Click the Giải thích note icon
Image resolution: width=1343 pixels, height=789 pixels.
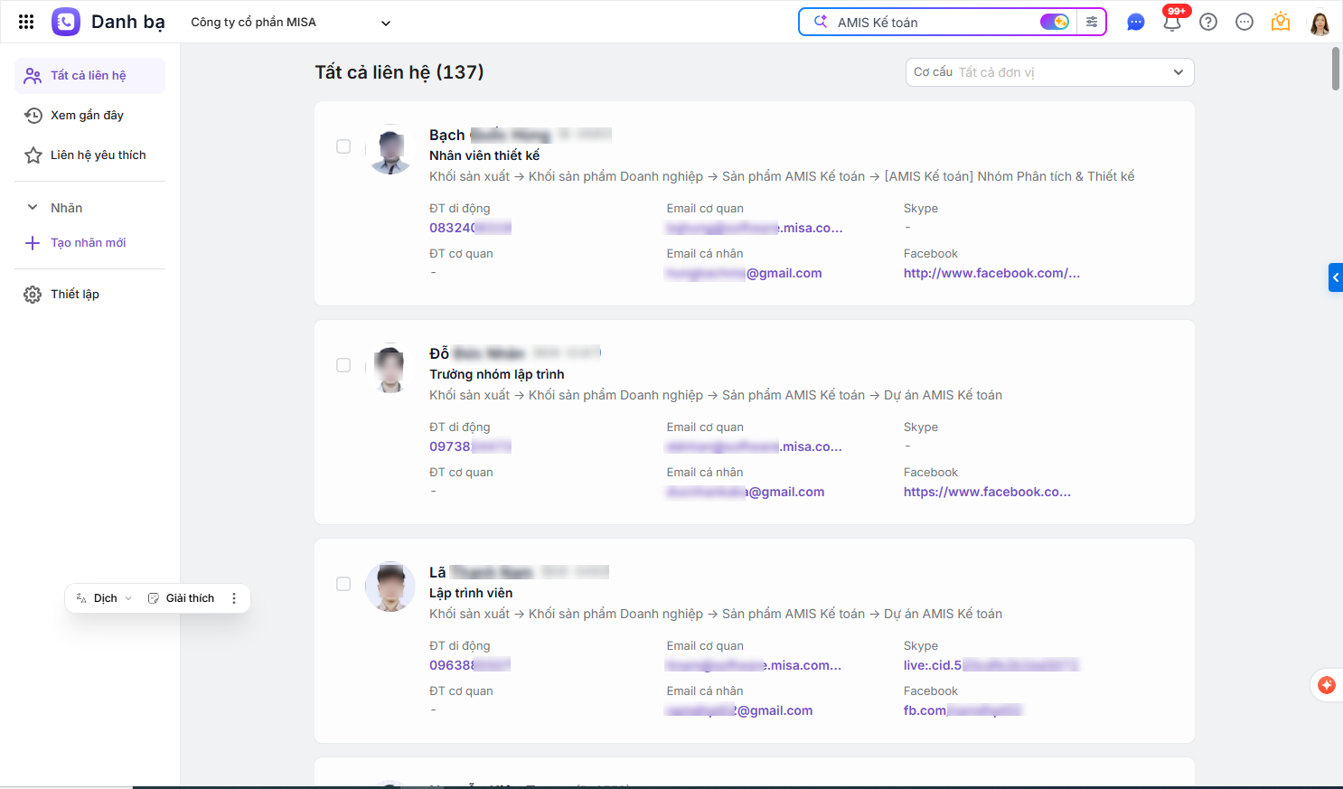[154, 598]
